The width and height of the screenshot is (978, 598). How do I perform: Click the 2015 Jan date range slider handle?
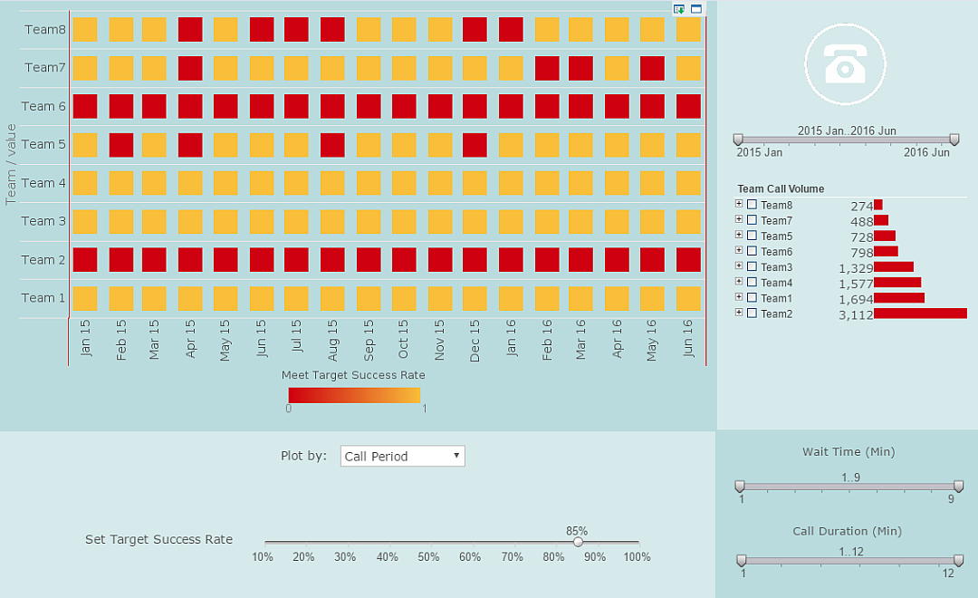pos(739,140)
